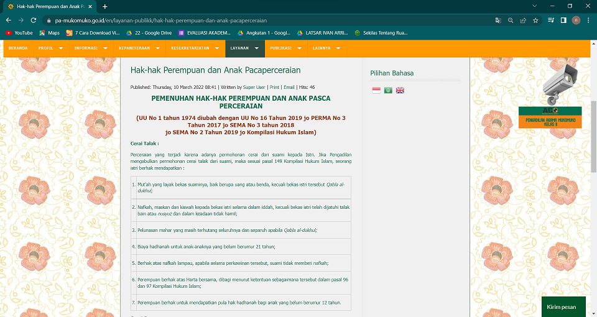Open the LAYANAN menu
The height and width of the screenshot is (317, 597).
click(239, 48)
